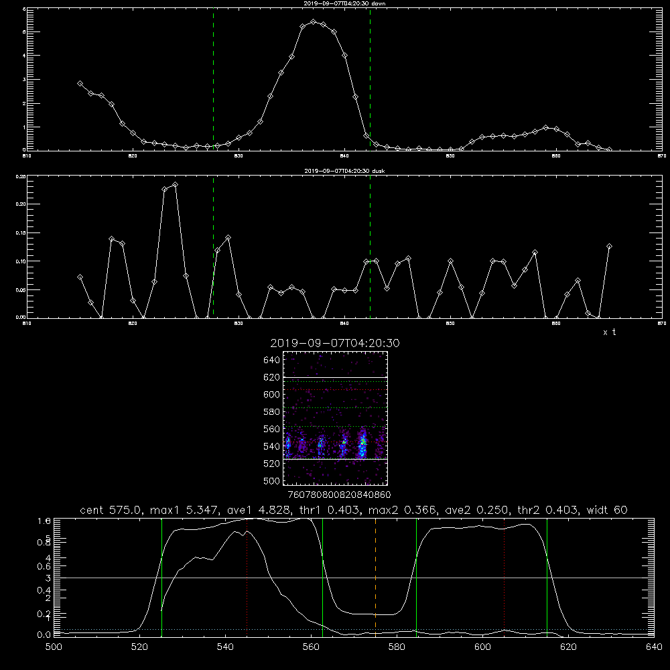Click the dawn plot title text
This screenshot has height=670, width=670.
(344, 3)
